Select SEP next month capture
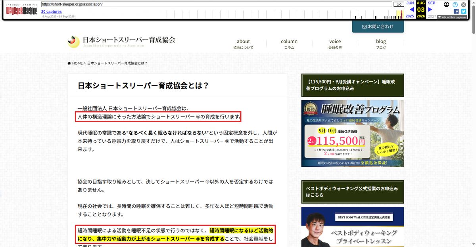 click(x=432, y=3)
